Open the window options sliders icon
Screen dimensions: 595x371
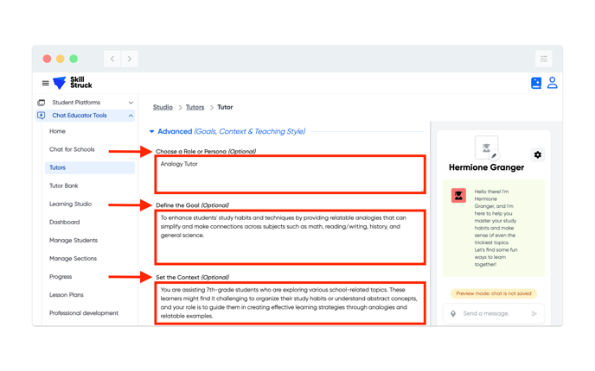click(543, 59)
